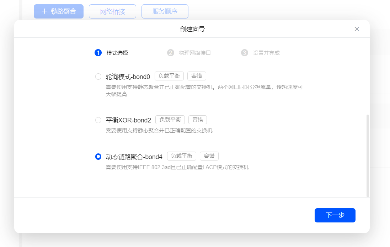Click the dialog's vertical scrollbar
The image size is (390, 247).
point(368,156)
